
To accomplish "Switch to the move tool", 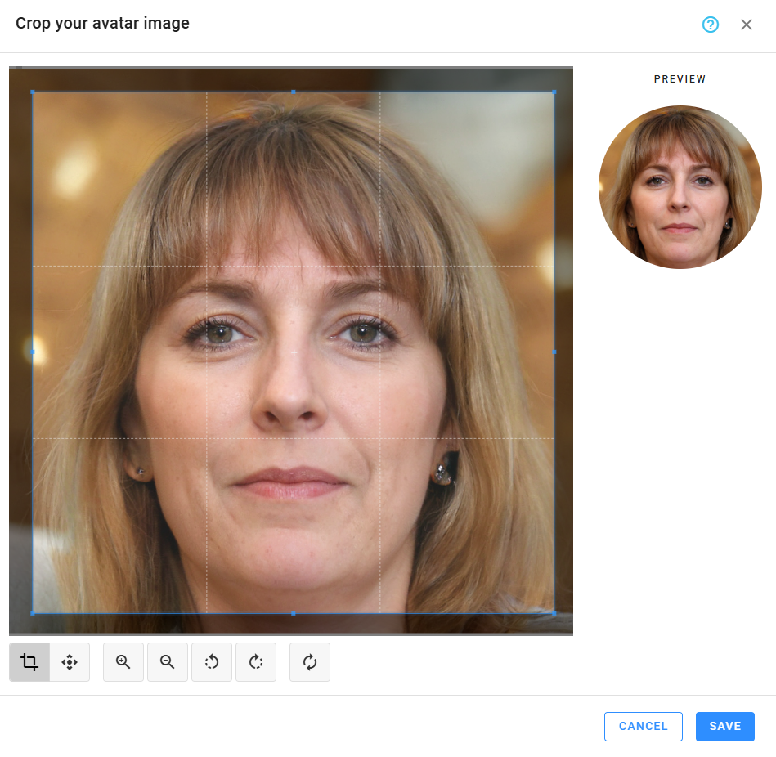I will pyautogui.click(x=70, y=662).
